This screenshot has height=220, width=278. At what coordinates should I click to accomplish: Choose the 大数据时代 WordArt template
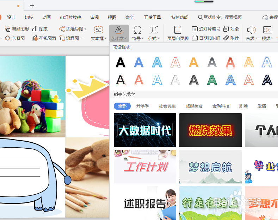click(x=145, y=130)
